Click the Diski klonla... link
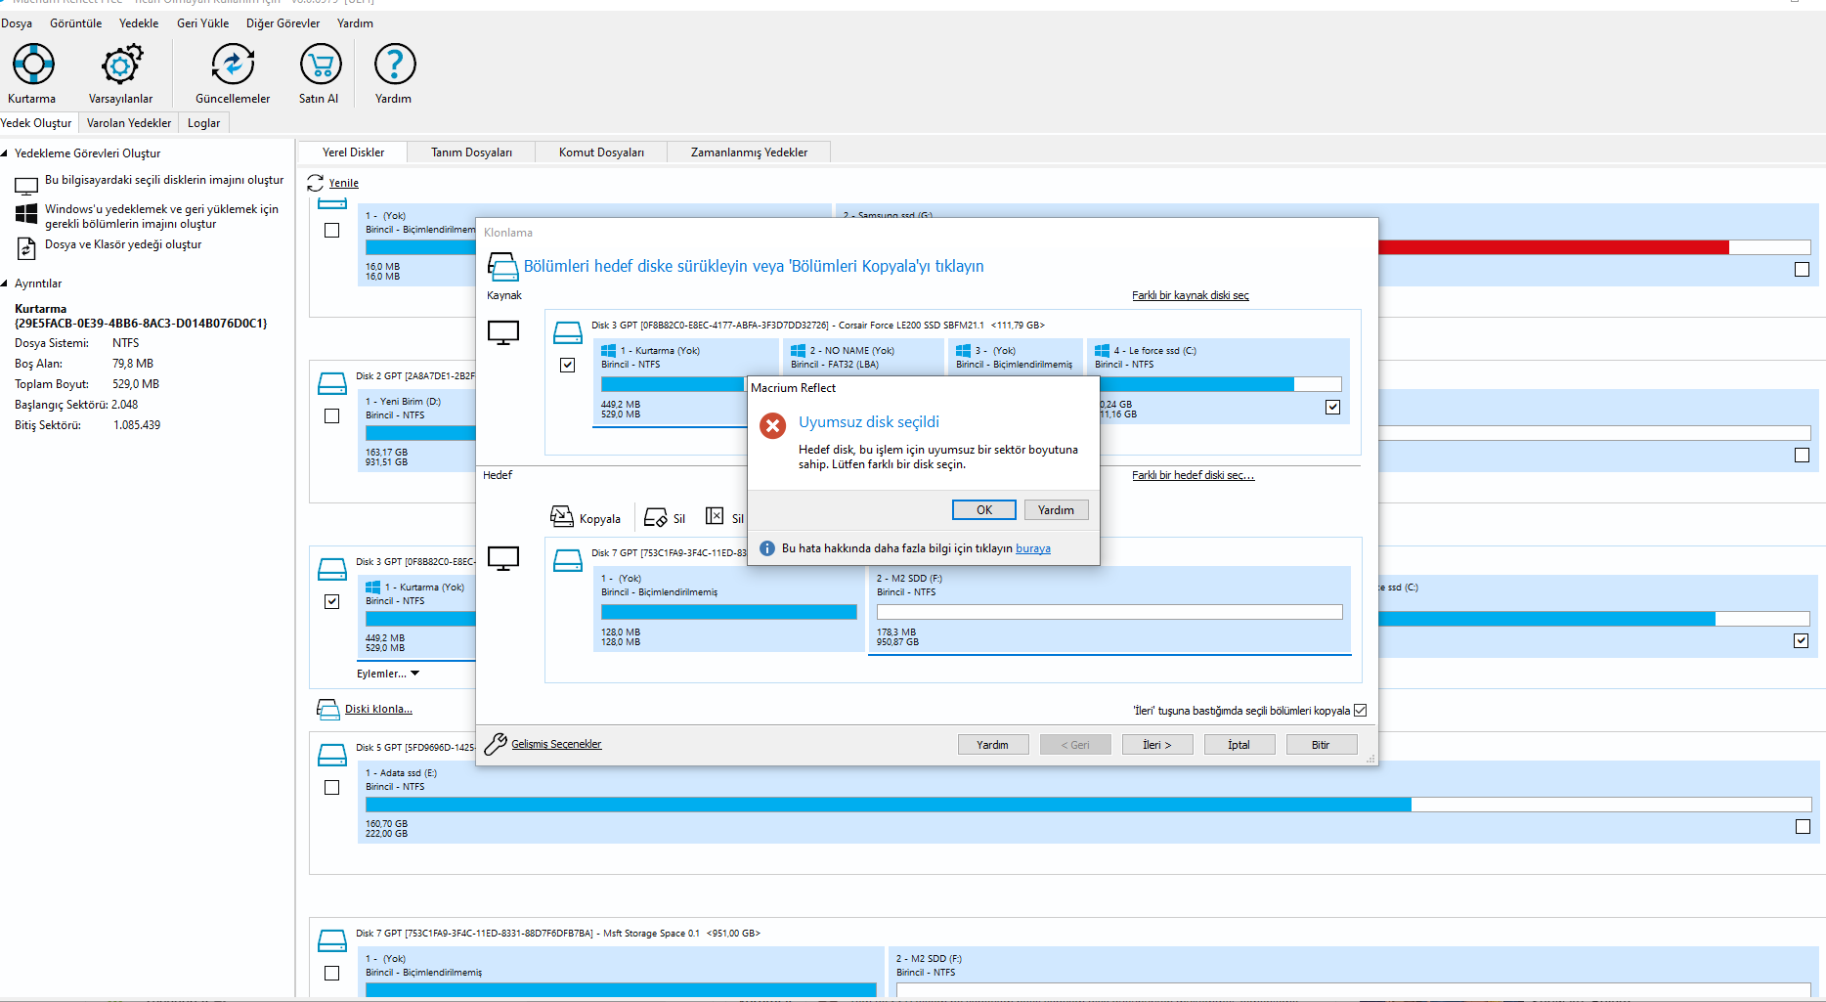The image size is (1826, 1002). tap(378, 710)
